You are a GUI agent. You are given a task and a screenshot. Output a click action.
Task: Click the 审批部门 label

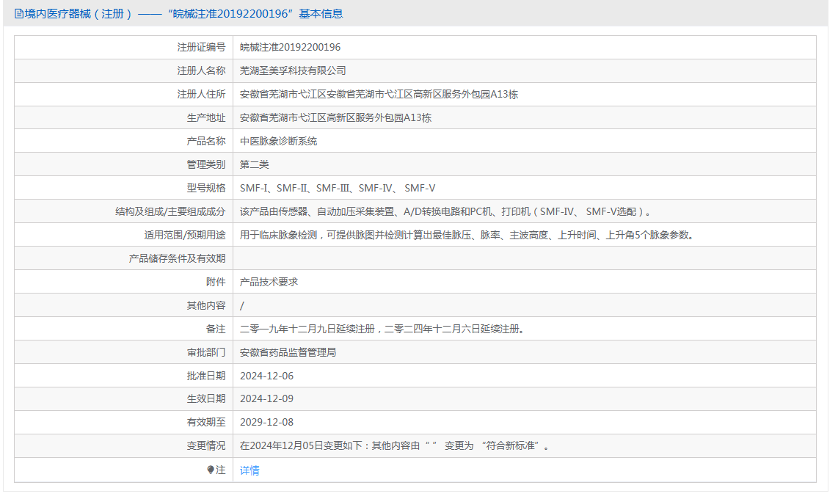[x=206, y=353]
